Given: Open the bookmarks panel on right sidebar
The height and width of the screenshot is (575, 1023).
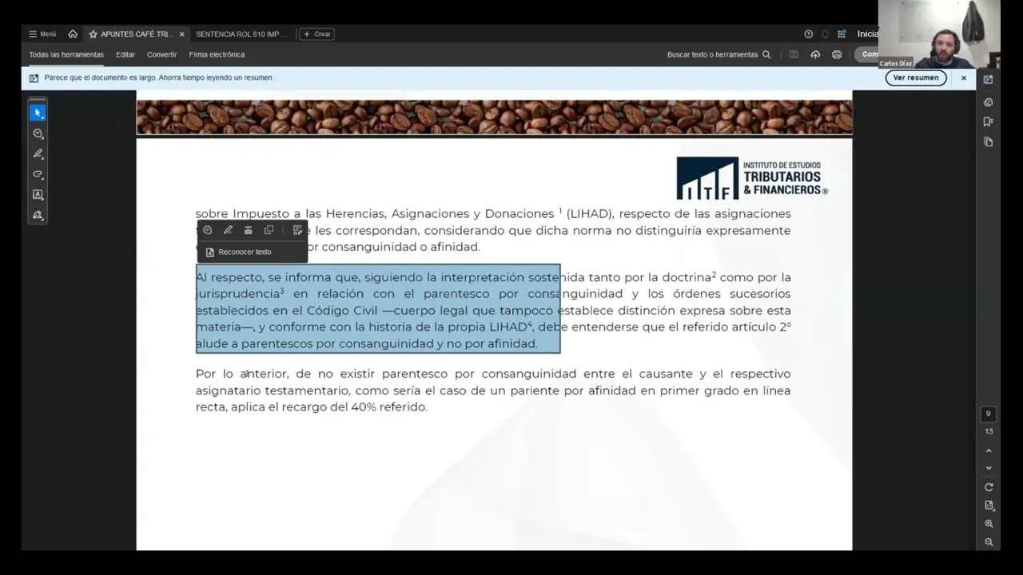Looking at the screenshot, I should pyautogui.click(x=988, y=121).
